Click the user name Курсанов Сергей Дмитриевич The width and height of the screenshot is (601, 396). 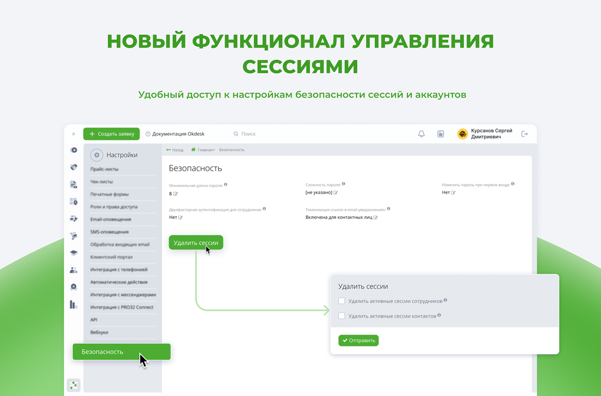tap(492, 134)
